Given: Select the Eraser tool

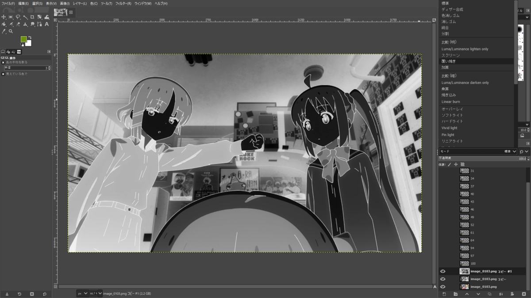Looking at the screenshot, I should 18,24.
